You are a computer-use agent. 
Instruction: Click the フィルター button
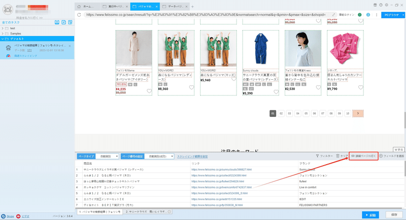point(324,156)
